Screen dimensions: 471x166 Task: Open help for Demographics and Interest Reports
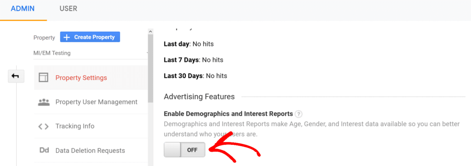(x=298, y=114)
